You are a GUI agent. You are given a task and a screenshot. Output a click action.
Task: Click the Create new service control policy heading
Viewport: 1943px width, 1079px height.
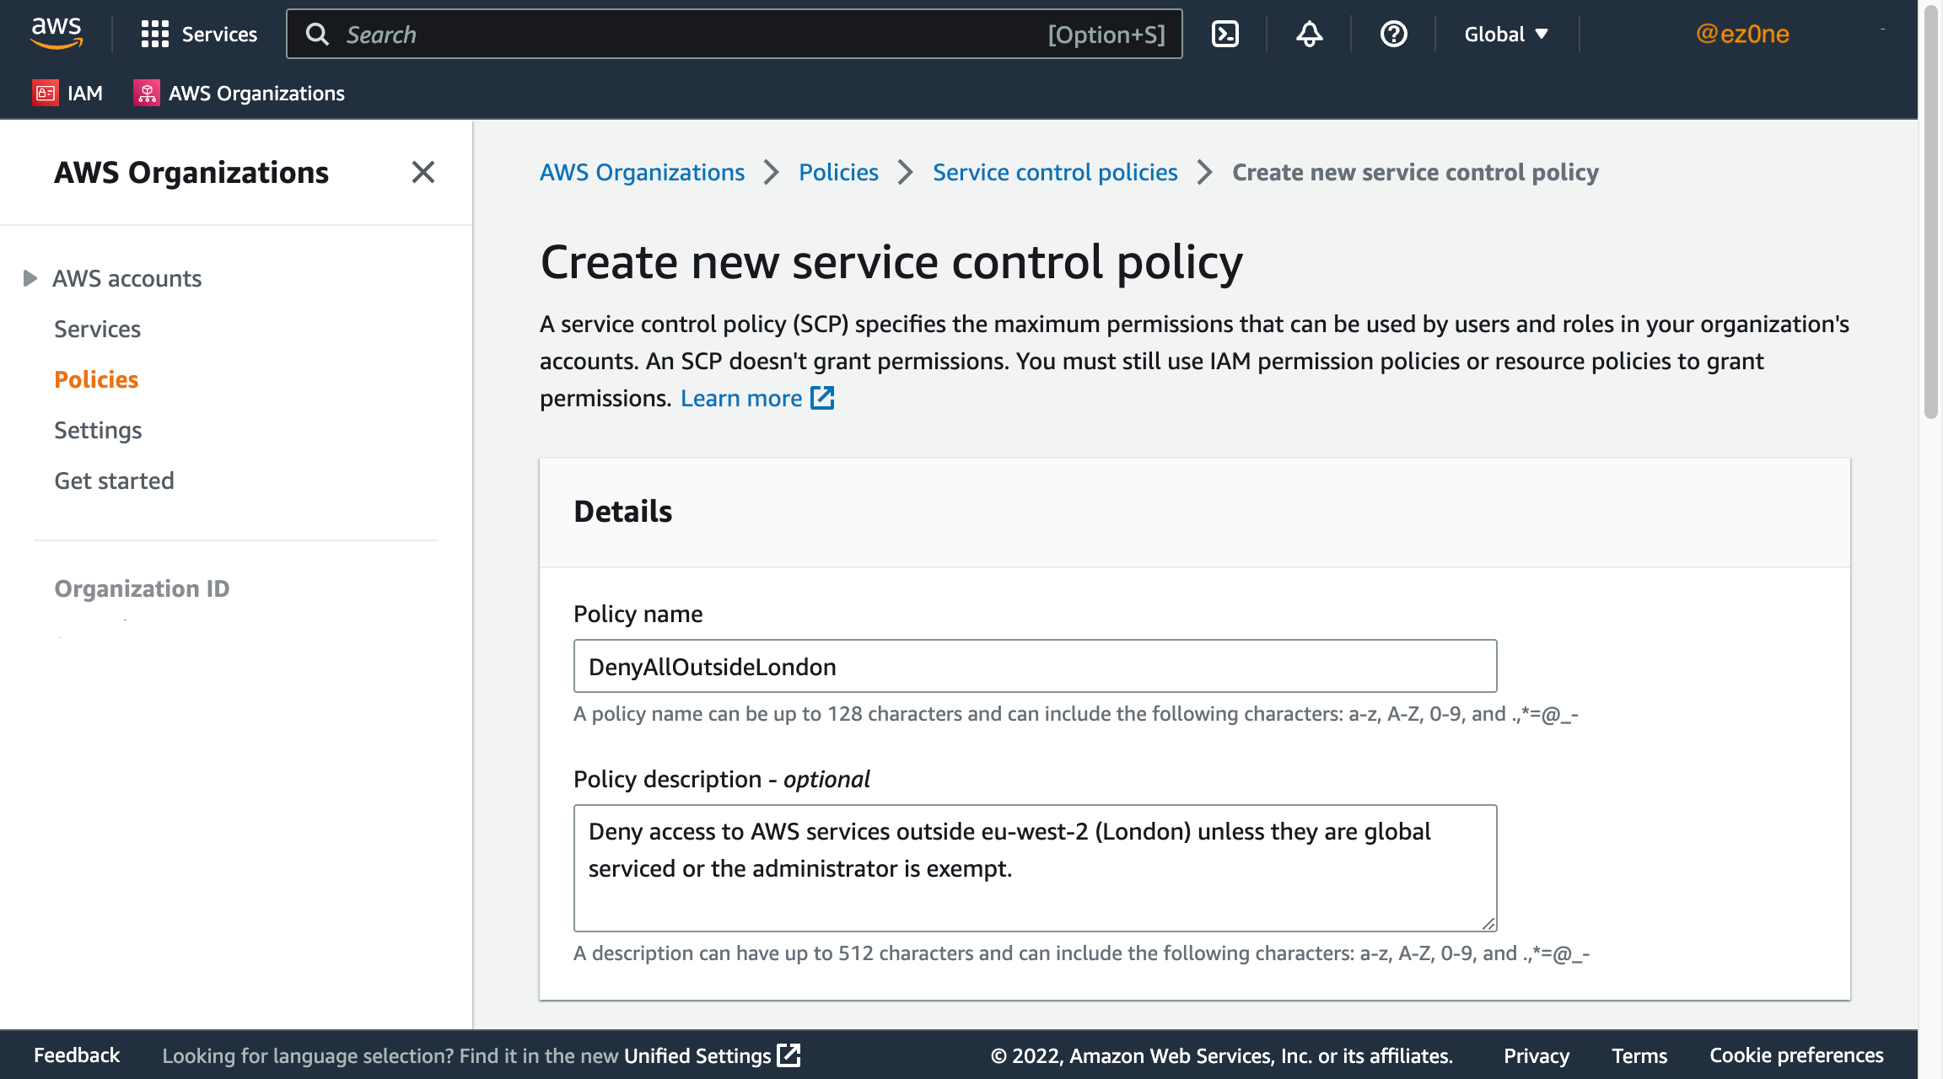click(x=891, y=261)
